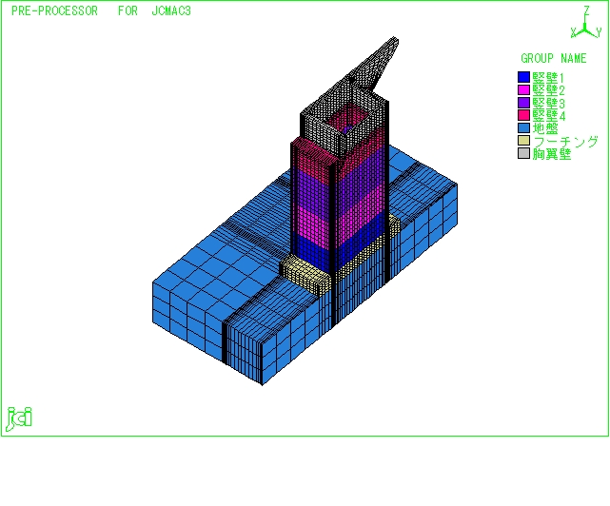The image size is (610, 506).
Task: Select the light-blue 地盤 color swatch
Action: point(523,128)
